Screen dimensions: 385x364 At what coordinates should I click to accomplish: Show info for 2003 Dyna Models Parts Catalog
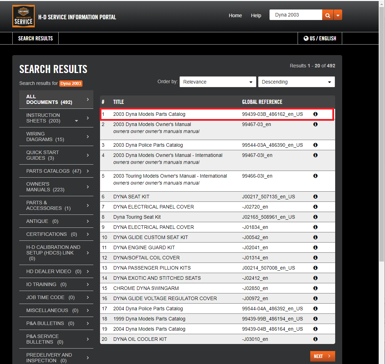coord(315,114)
